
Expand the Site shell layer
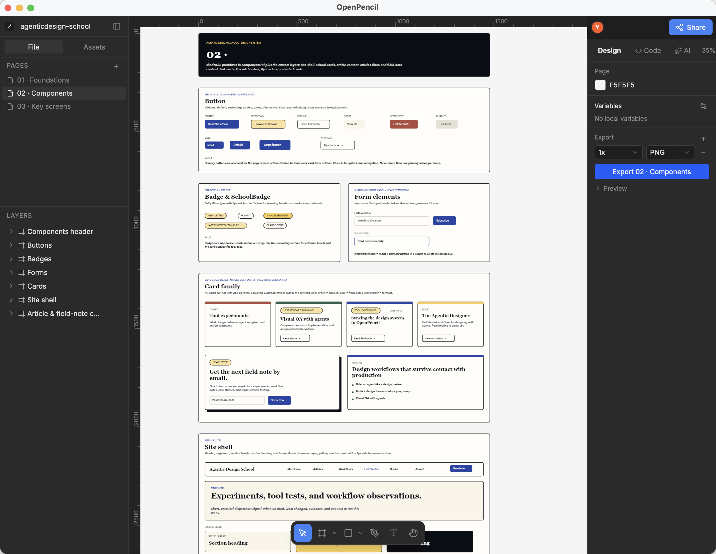11,300
